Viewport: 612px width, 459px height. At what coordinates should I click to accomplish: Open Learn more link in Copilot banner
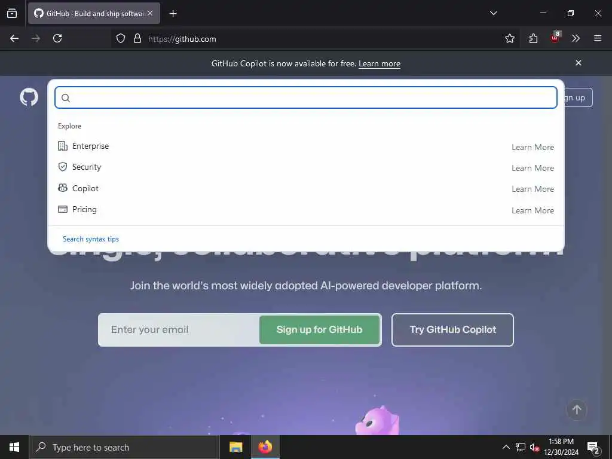pos(380,63)
